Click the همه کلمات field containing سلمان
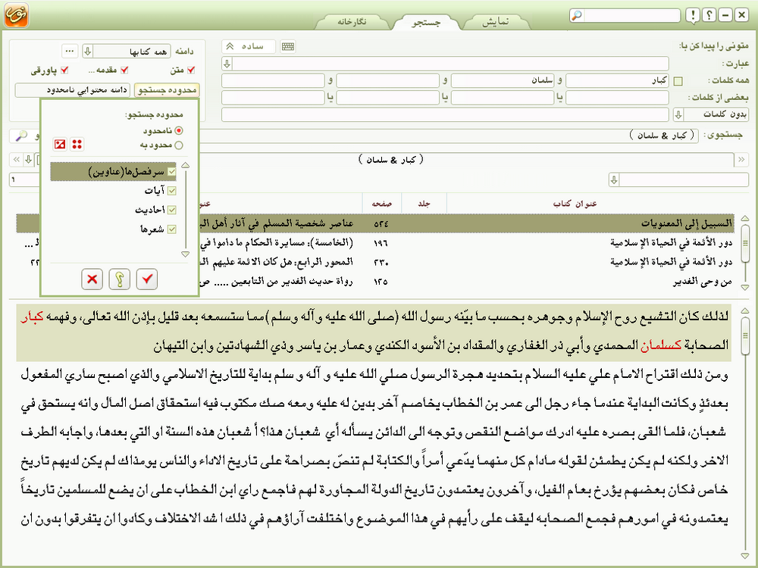The width and height of the screenshot is (758, 568). [503, 81]
